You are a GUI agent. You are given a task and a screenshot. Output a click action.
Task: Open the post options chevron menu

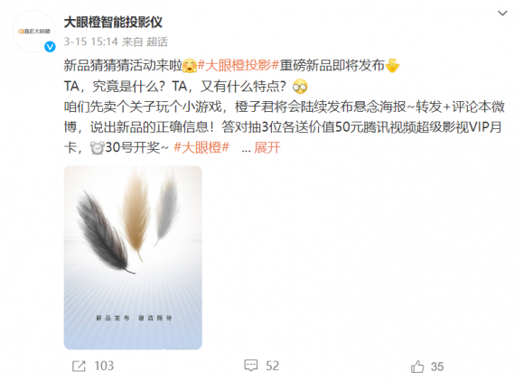(x=502, y=14)
